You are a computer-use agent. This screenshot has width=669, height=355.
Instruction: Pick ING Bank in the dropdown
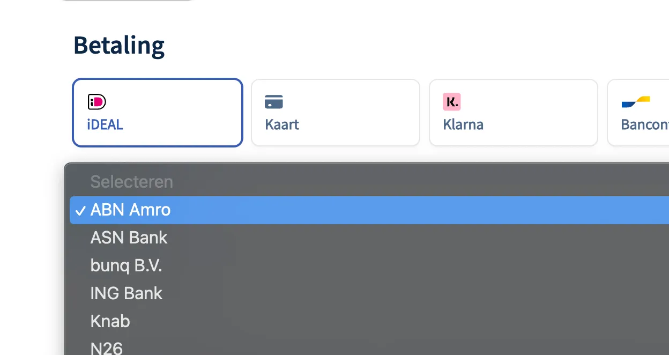coord(126,293)
